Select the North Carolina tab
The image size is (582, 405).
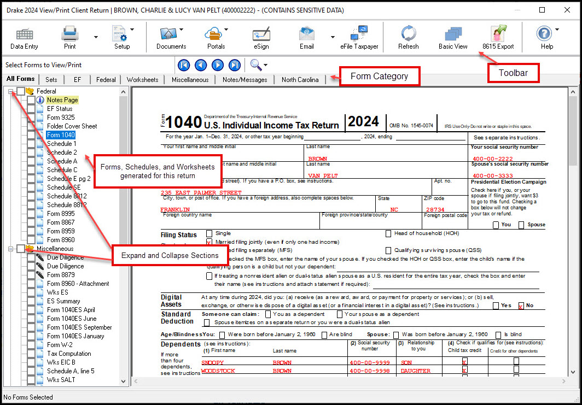point(300,80)
